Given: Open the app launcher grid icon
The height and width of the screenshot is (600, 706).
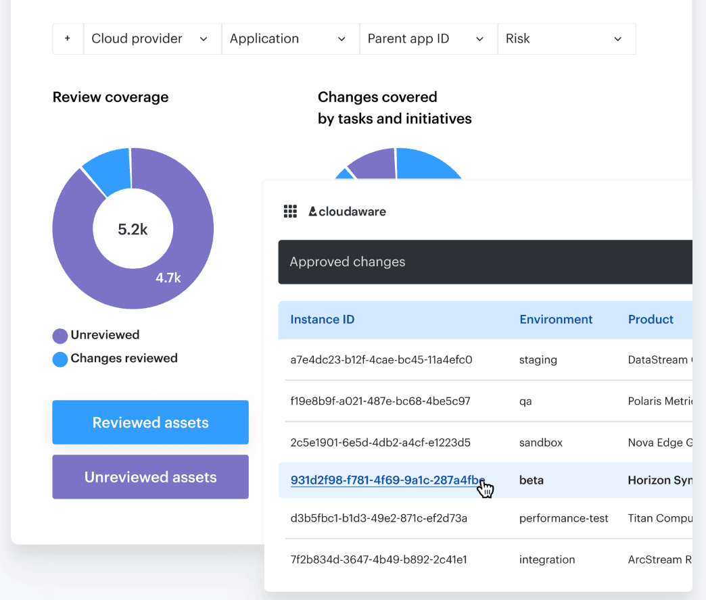Looking at the screenshot, I should click(x=290, y=211).
